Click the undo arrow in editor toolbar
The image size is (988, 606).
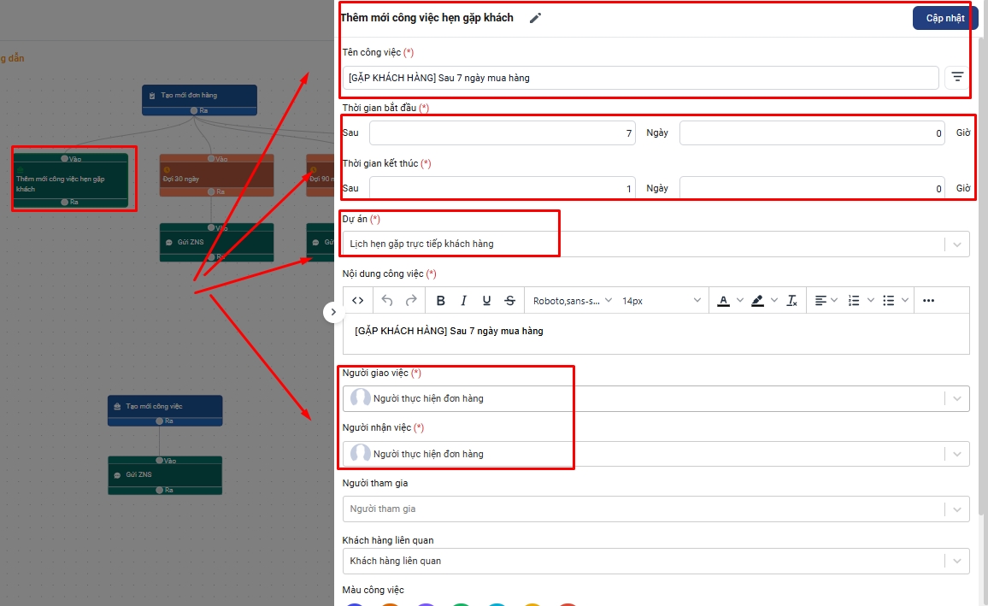[387, 300]
